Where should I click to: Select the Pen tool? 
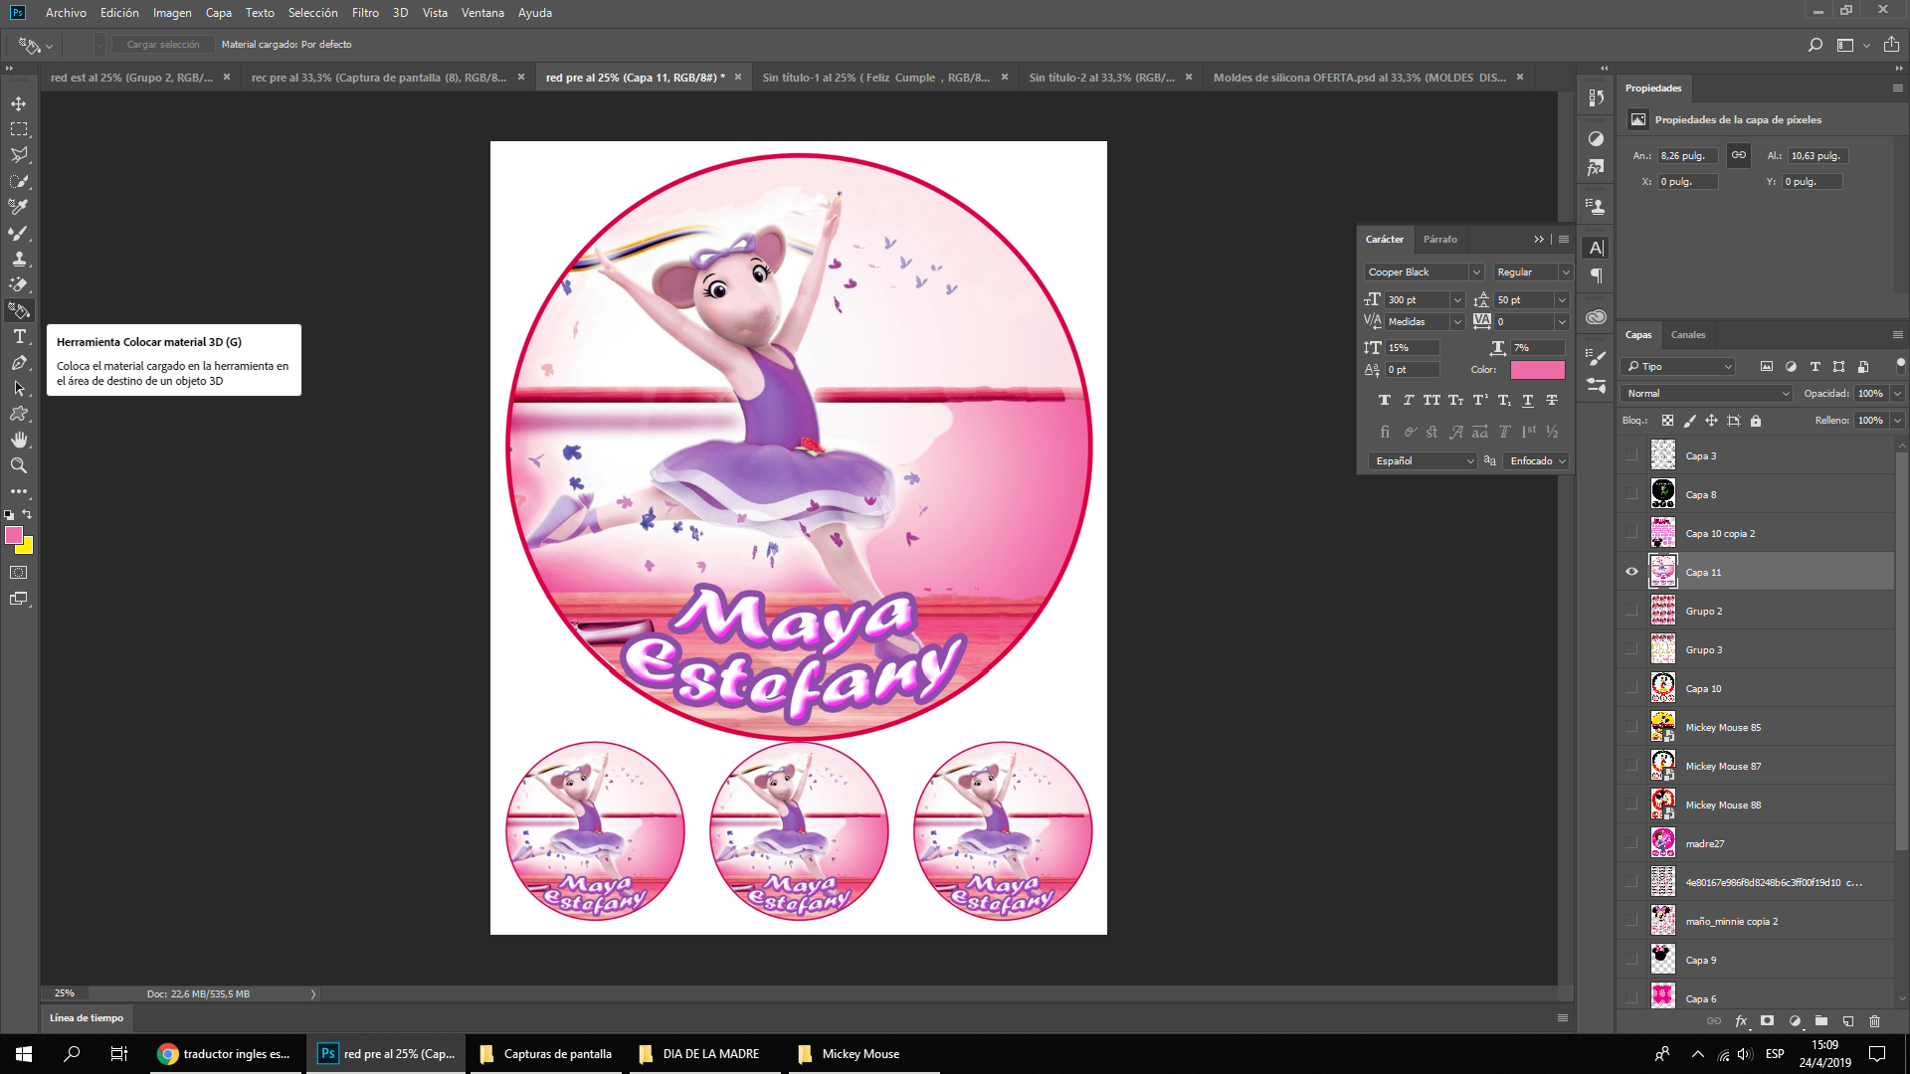pos(19,362)
